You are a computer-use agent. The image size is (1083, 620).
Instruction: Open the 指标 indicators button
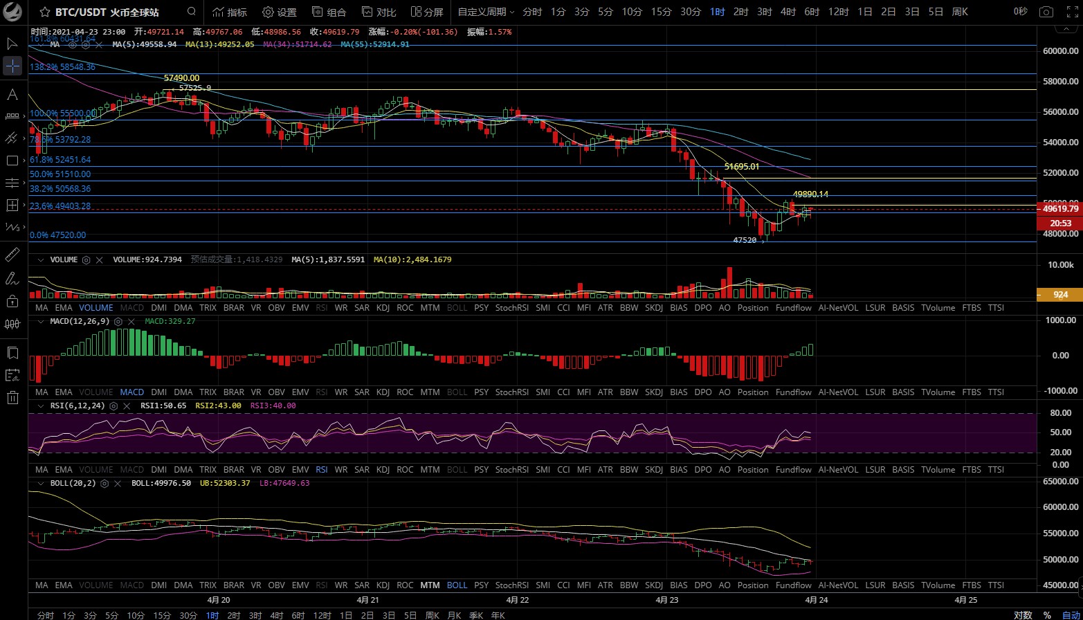[229, 12]
